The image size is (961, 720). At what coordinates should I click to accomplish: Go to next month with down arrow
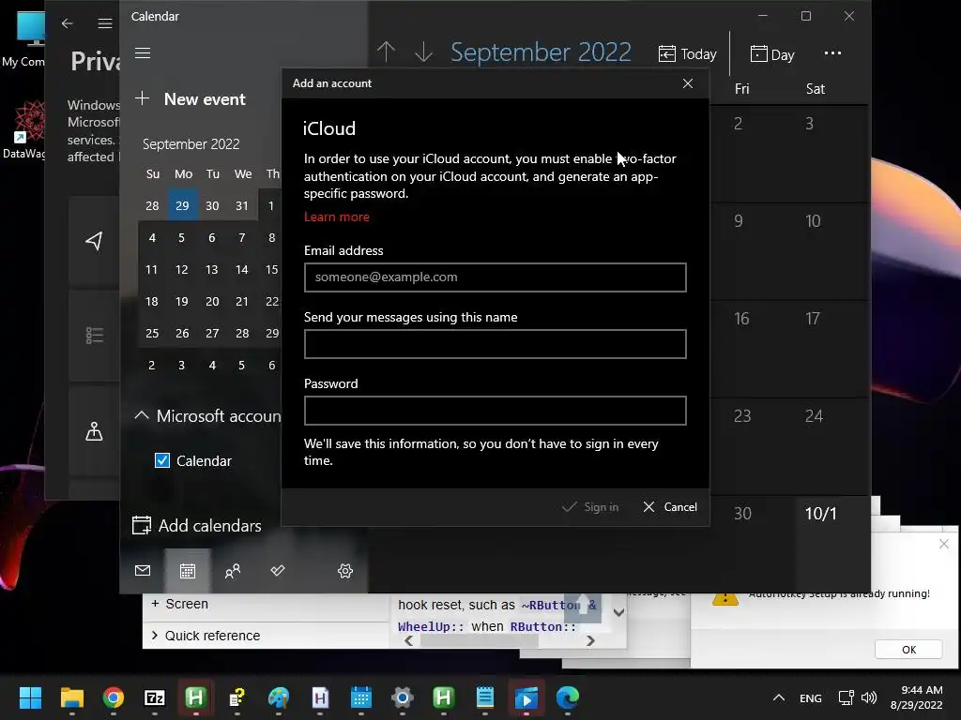coord(423,52)
